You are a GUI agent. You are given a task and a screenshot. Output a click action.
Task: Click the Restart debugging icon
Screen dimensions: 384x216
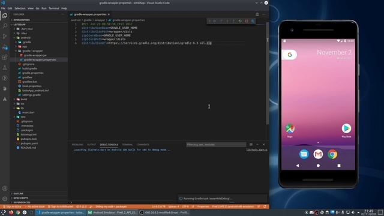click(x=240, y=21)
